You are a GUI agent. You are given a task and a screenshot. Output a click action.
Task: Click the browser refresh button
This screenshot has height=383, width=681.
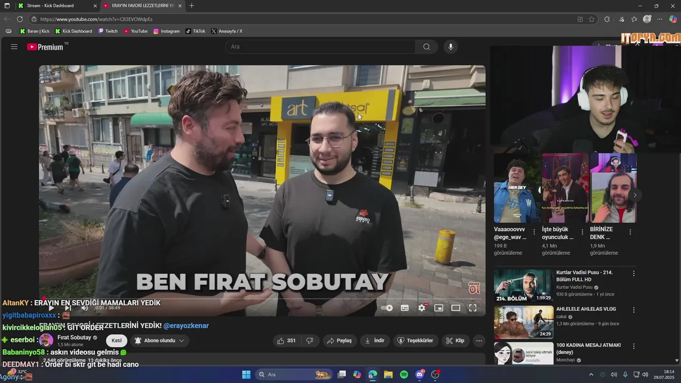pos(20,19)
